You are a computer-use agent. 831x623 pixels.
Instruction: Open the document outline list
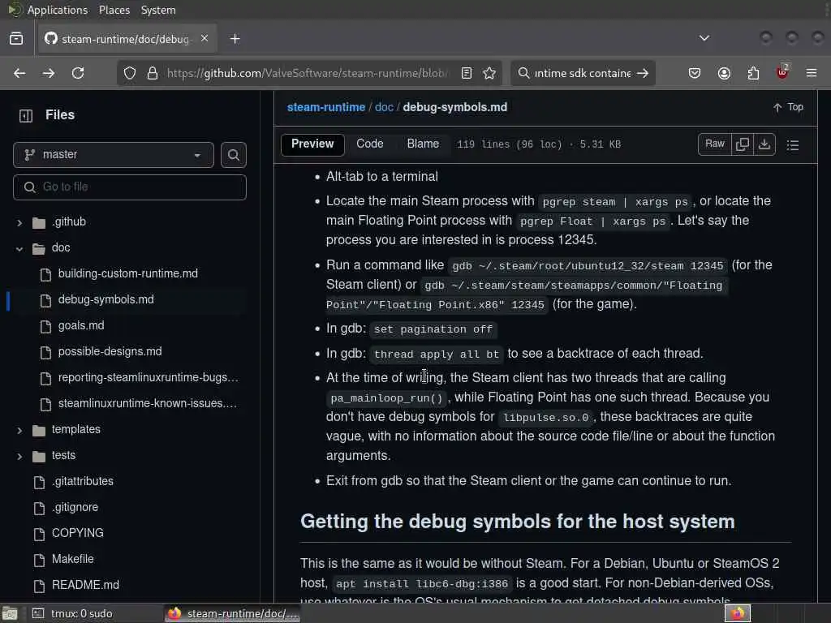793,144
